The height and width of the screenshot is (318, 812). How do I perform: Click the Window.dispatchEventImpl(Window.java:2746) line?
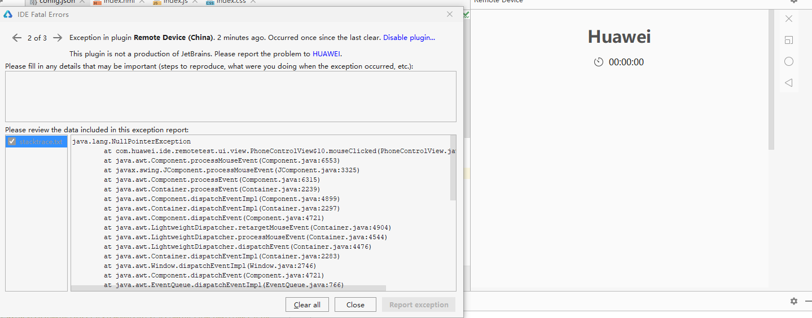(x=210, y=266)
